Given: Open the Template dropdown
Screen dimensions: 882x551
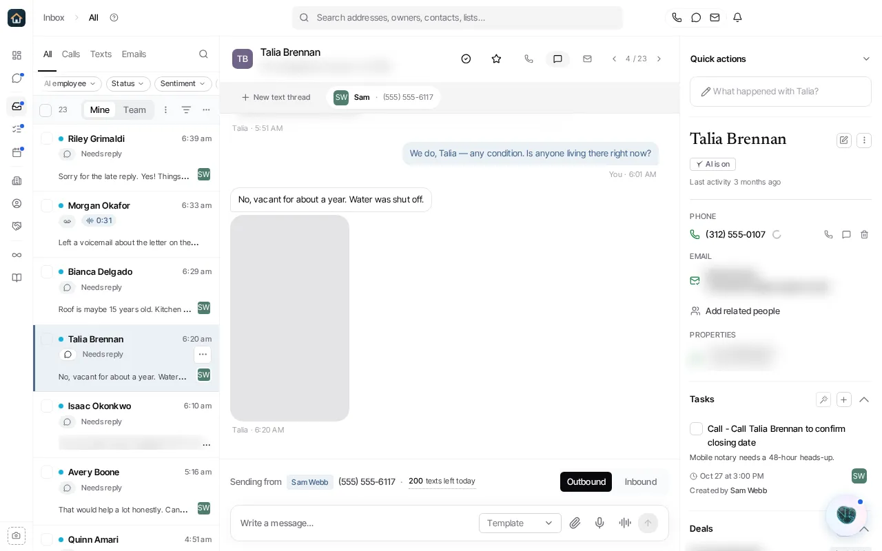Looking at the screenshot, I should click(520, 523).
